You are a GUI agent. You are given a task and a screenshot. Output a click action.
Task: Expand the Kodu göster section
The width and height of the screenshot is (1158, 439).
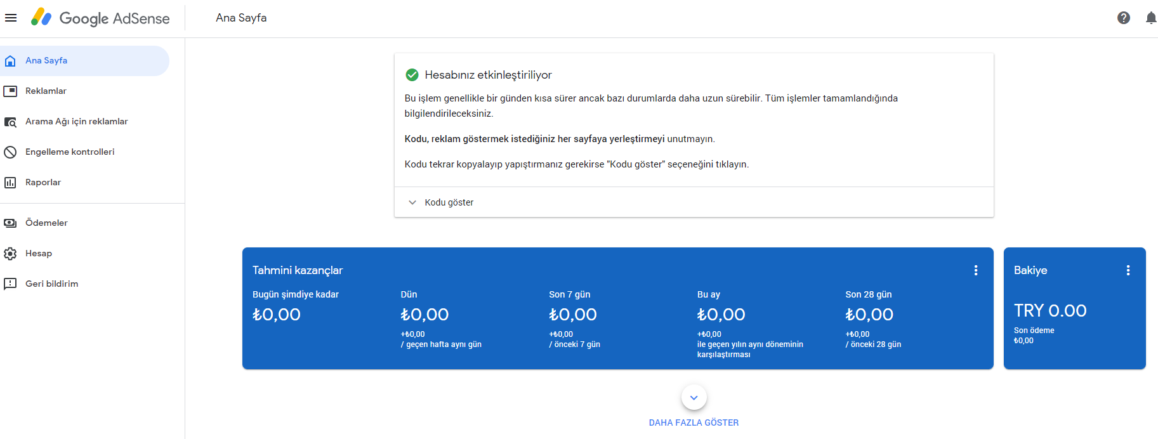(449, 202)
